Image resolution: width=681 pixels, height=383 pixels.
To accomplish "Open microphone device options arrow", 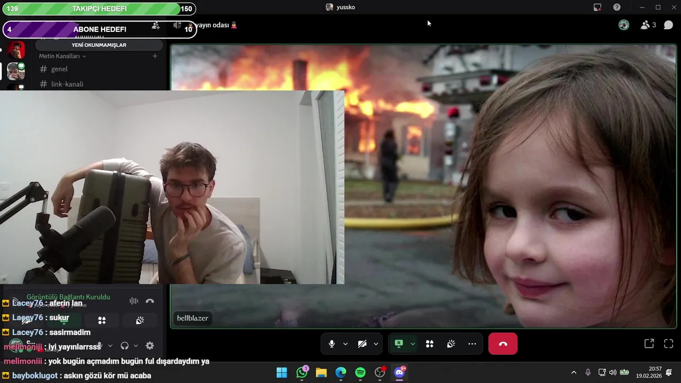I will tap(345, 344).
